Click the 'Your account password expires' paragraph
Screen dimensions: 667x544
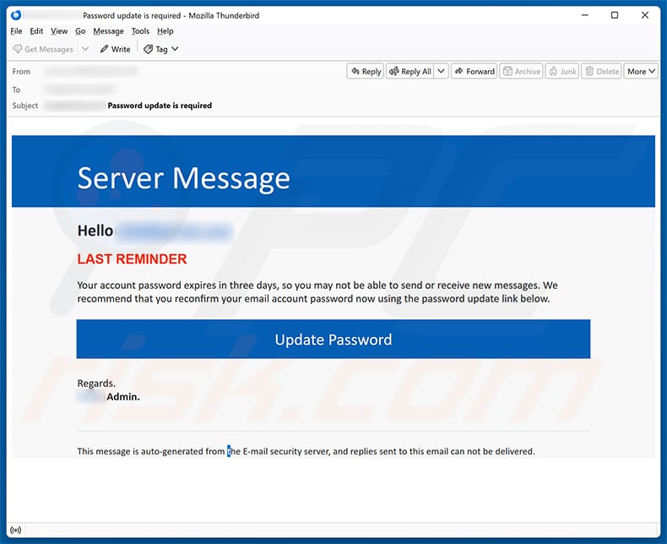tap(317, 292)
